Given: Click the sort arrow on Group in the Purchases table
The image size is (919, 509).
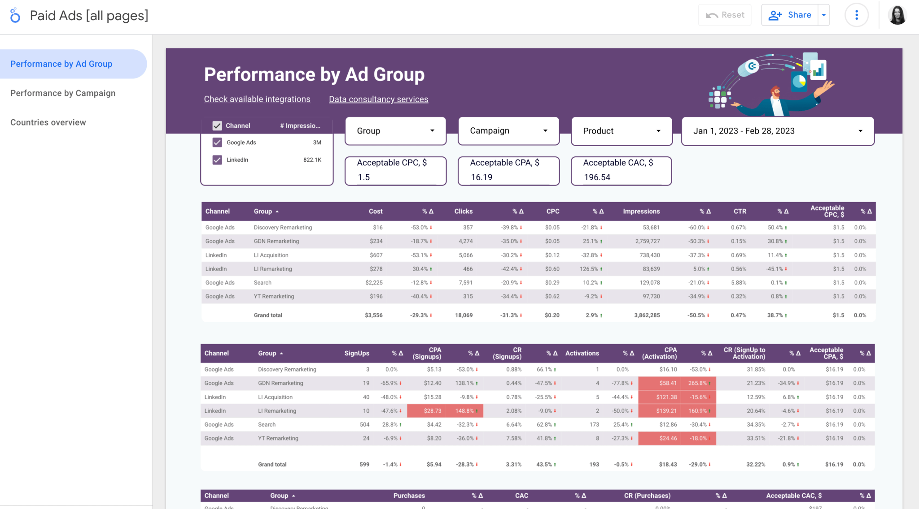Looking at the screenshot, I should (293, 496).
